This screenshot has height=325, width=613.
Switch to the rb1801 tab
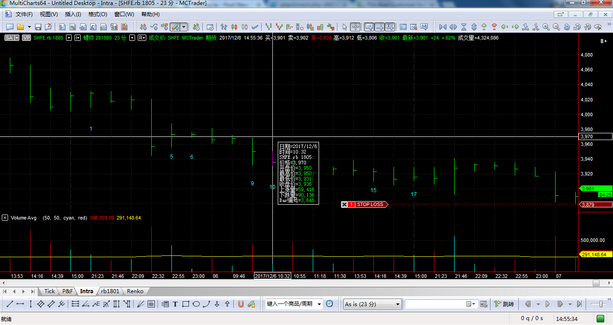pos(110,291)
